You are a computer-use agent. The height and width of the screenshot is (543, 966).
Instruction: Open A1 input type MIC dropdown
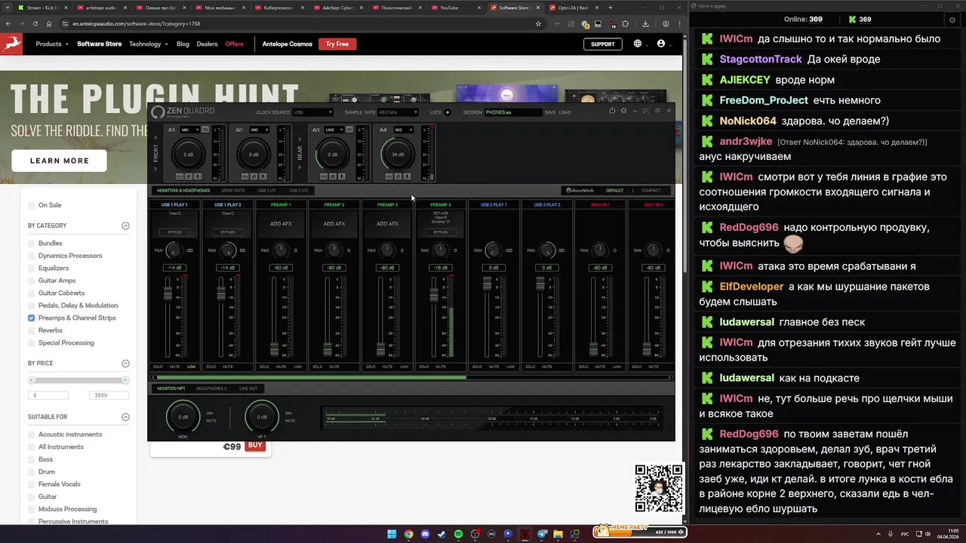[189, 130]
